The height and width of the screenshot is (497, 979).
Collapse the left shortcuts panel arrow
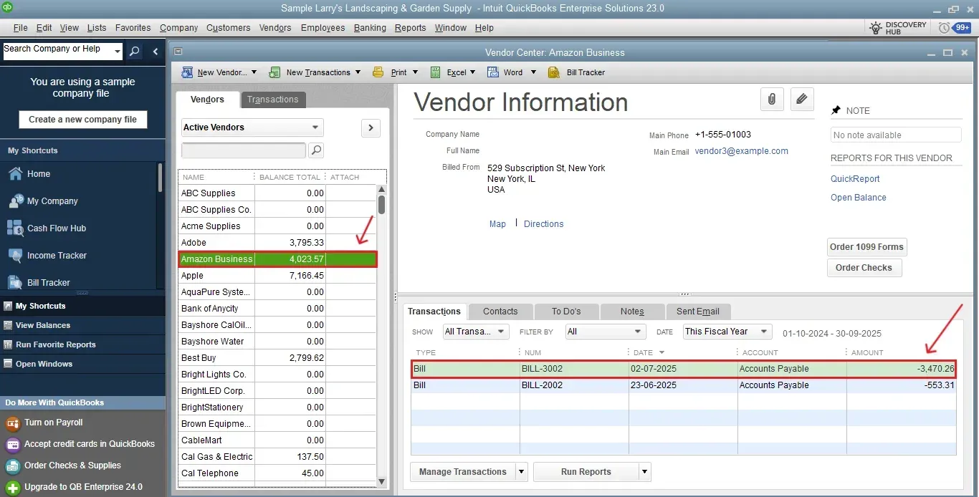point(156,52)
